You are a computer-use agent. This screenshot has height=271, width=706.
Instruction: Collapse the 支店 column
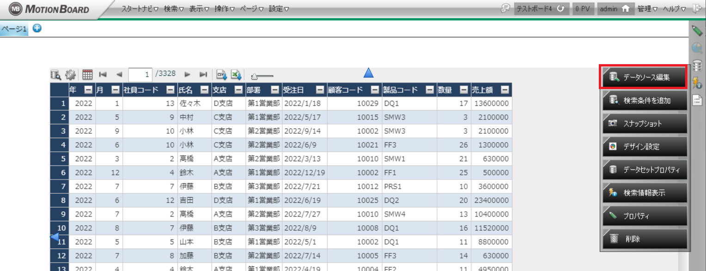[238, 90]
